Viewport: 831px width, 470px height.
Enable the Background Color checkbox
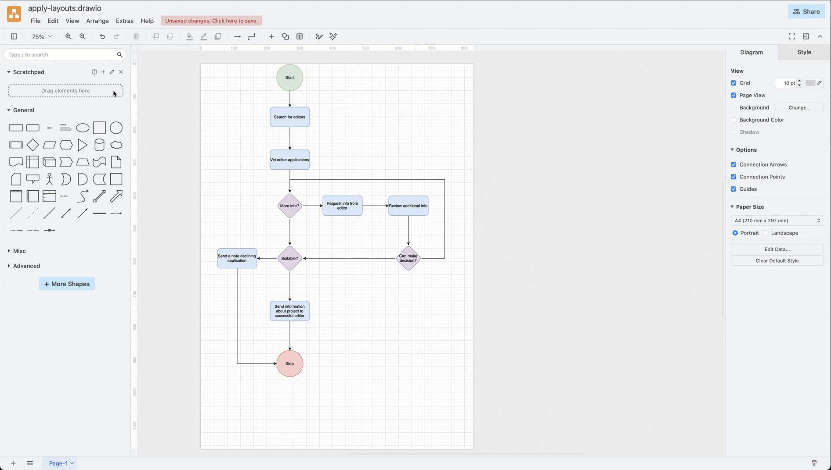(x=733, y=120)
